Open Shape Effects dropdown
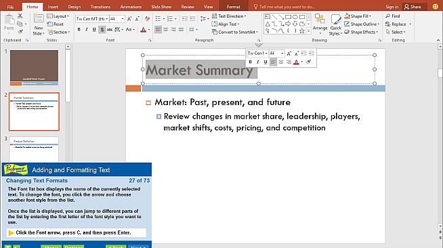This screenshot has width=443, height=248. click(x=361, y=32)
